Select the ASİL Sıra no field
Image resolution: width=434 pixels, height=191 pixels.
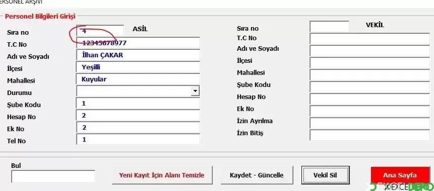pyautogui.click(x=100, y=31)
